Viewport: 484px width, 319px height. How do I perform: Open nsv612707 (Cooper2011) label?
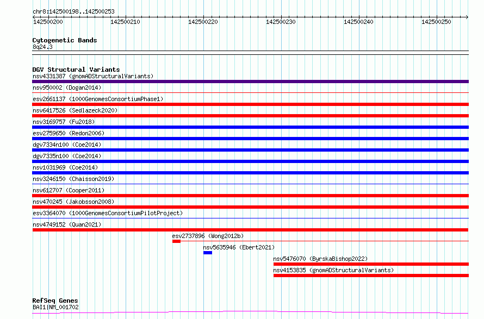69,190
